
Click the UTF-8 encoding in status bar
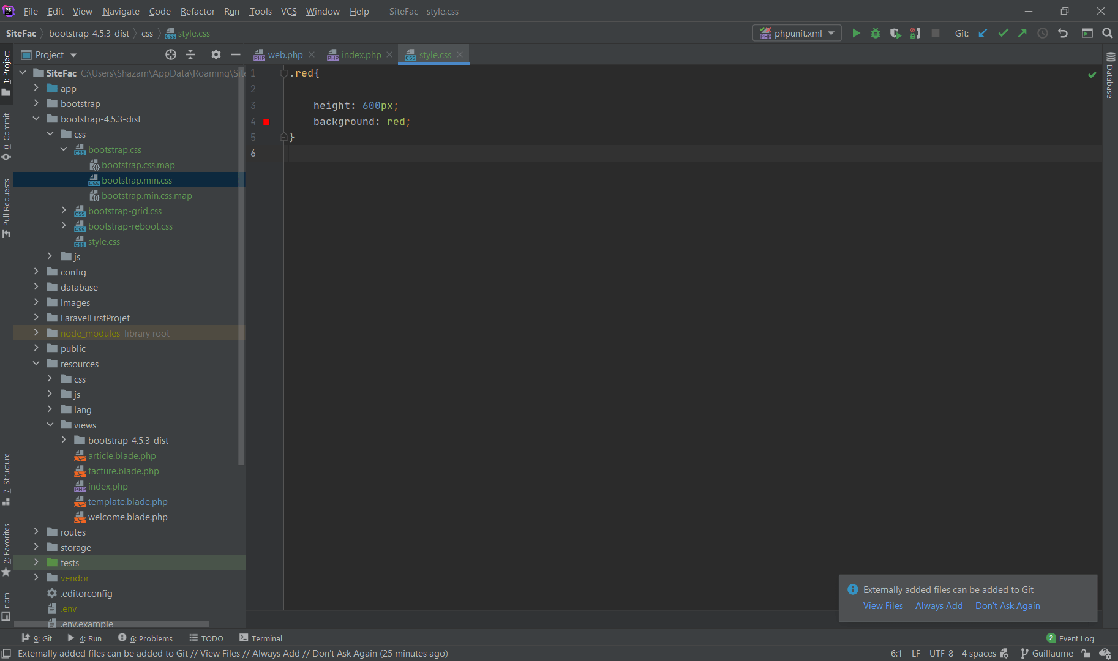pos(941,654)
